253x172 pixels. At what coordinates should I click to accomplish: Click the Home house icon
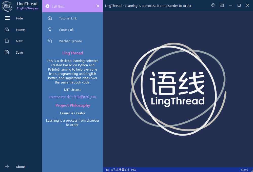[x=7, y=29]
